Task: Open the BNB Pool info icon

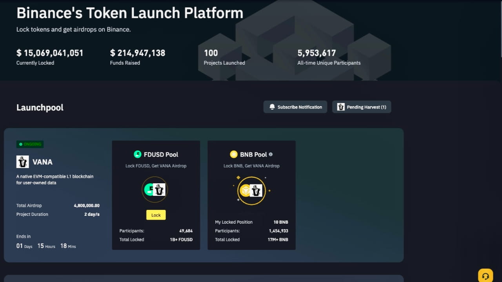Action: click(271, 154)
